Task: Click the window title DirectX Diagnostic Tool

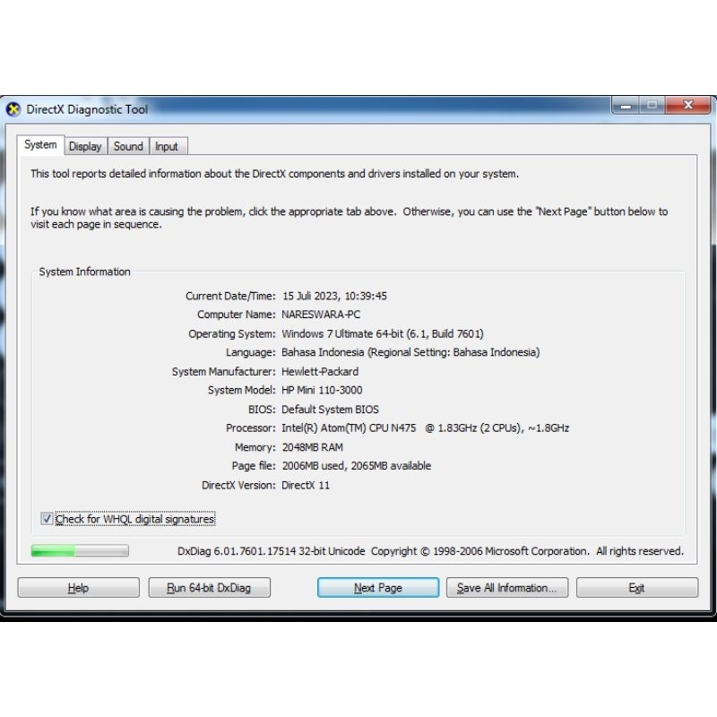Action: [x=87, y=109]
